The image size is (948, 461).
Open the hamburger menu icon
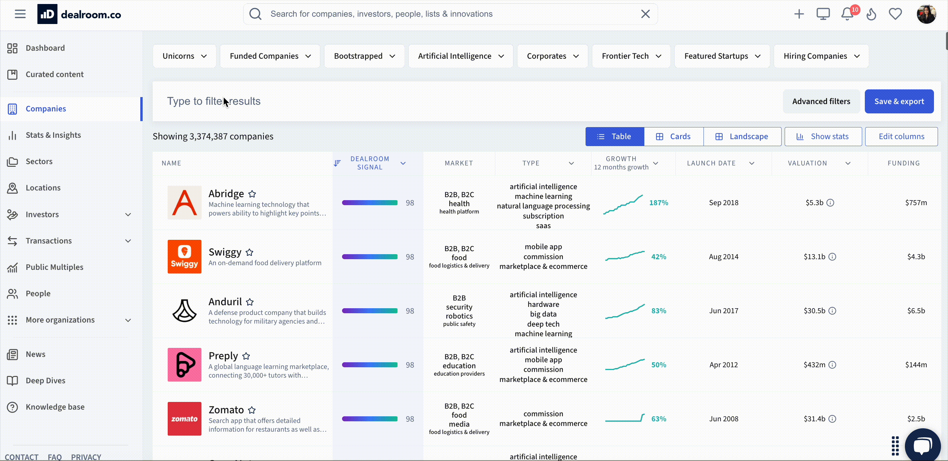point(20,14)
